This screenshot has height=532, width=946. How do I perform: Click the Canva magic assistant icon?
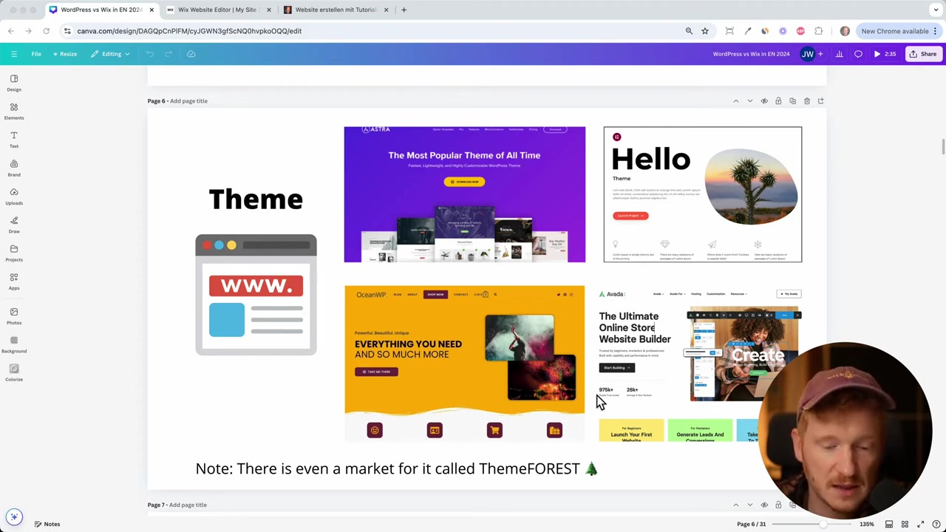coord(14,517)
